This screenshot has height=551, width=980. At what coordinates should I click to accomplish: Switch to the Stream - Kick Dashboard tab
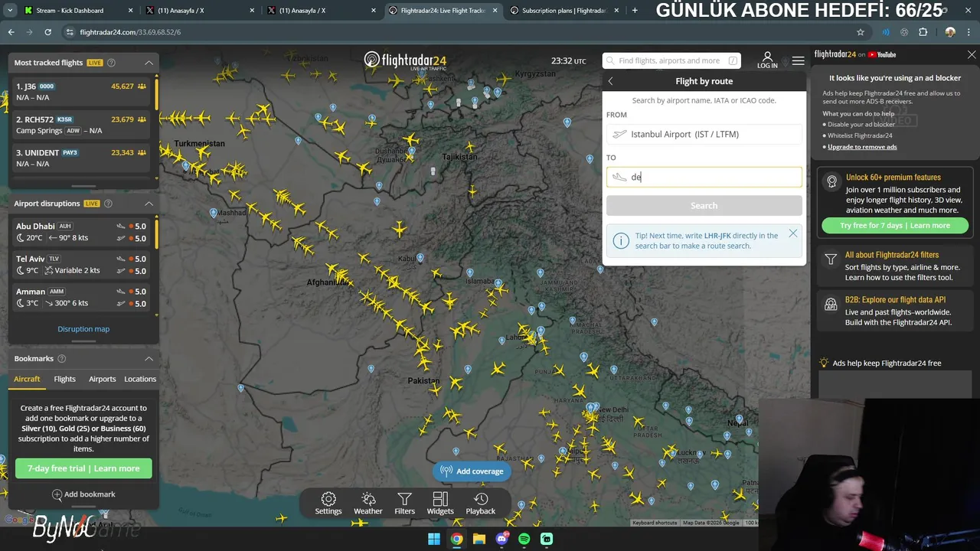77,11
